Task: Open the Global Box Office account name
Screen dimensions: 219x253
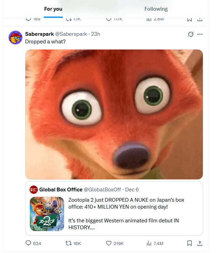Action: tap(61, 189)
